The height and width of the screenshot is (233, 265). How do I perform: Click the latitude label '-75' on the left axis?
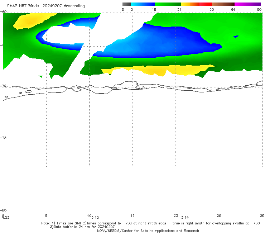pyautogui.click(x=4, y=138)
